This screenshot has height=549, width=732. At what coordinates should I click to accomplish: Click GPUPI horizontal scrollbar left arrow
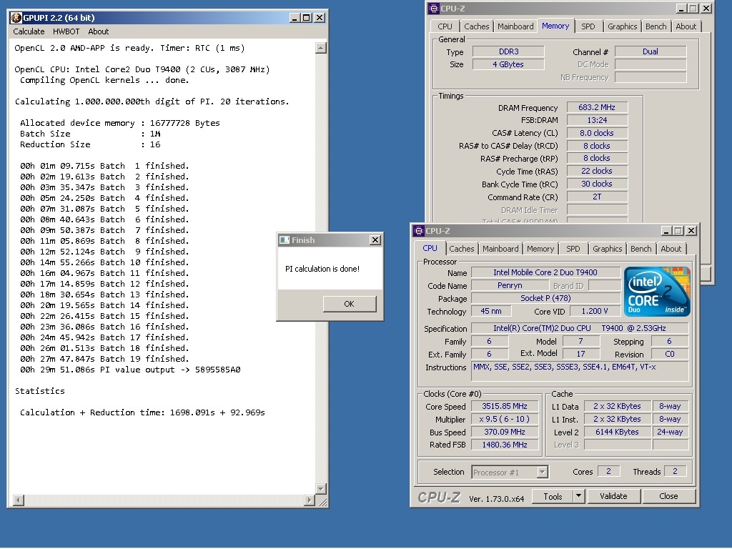click(x=18, y=500)
